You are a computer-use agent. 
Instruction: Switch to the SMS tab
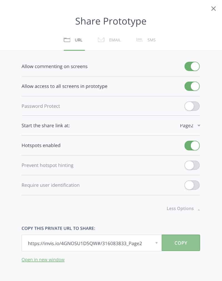151,40
